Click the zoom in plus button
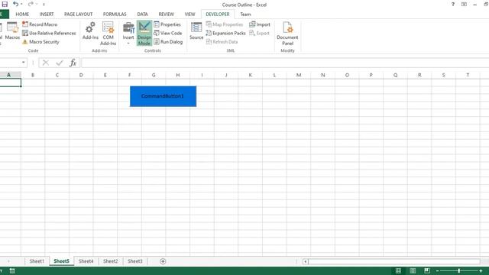This screenshot has width=489, height=275. [481, 271]
